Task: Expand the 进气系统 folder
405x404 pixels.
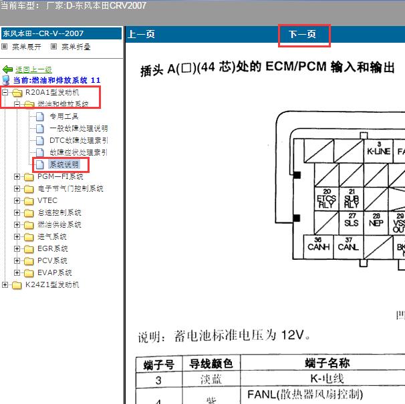Action: [17, 236]
